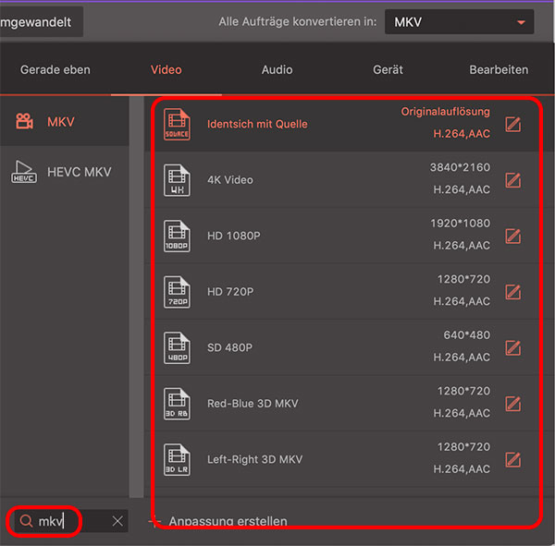Switch to the Gerade eben tab
The width and height of the screenshot is (555, 546).
55,69
